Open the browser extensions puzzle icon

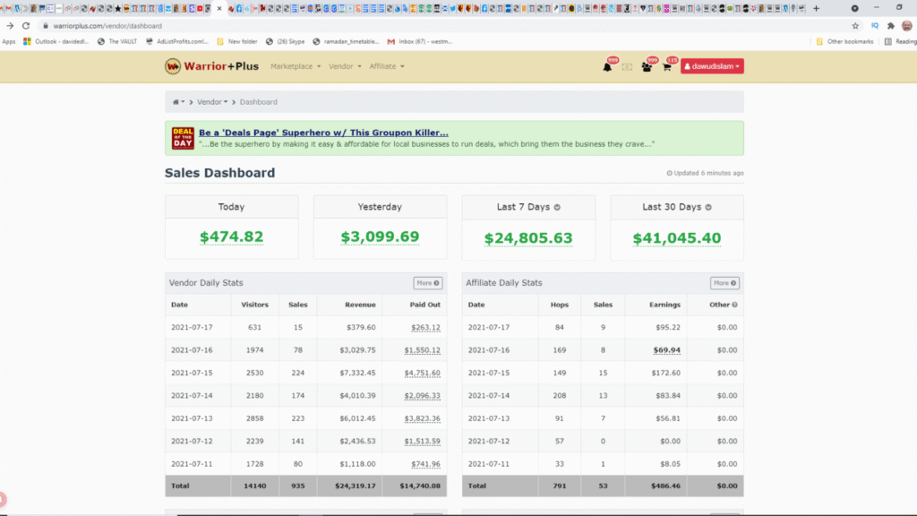[890, 26]
